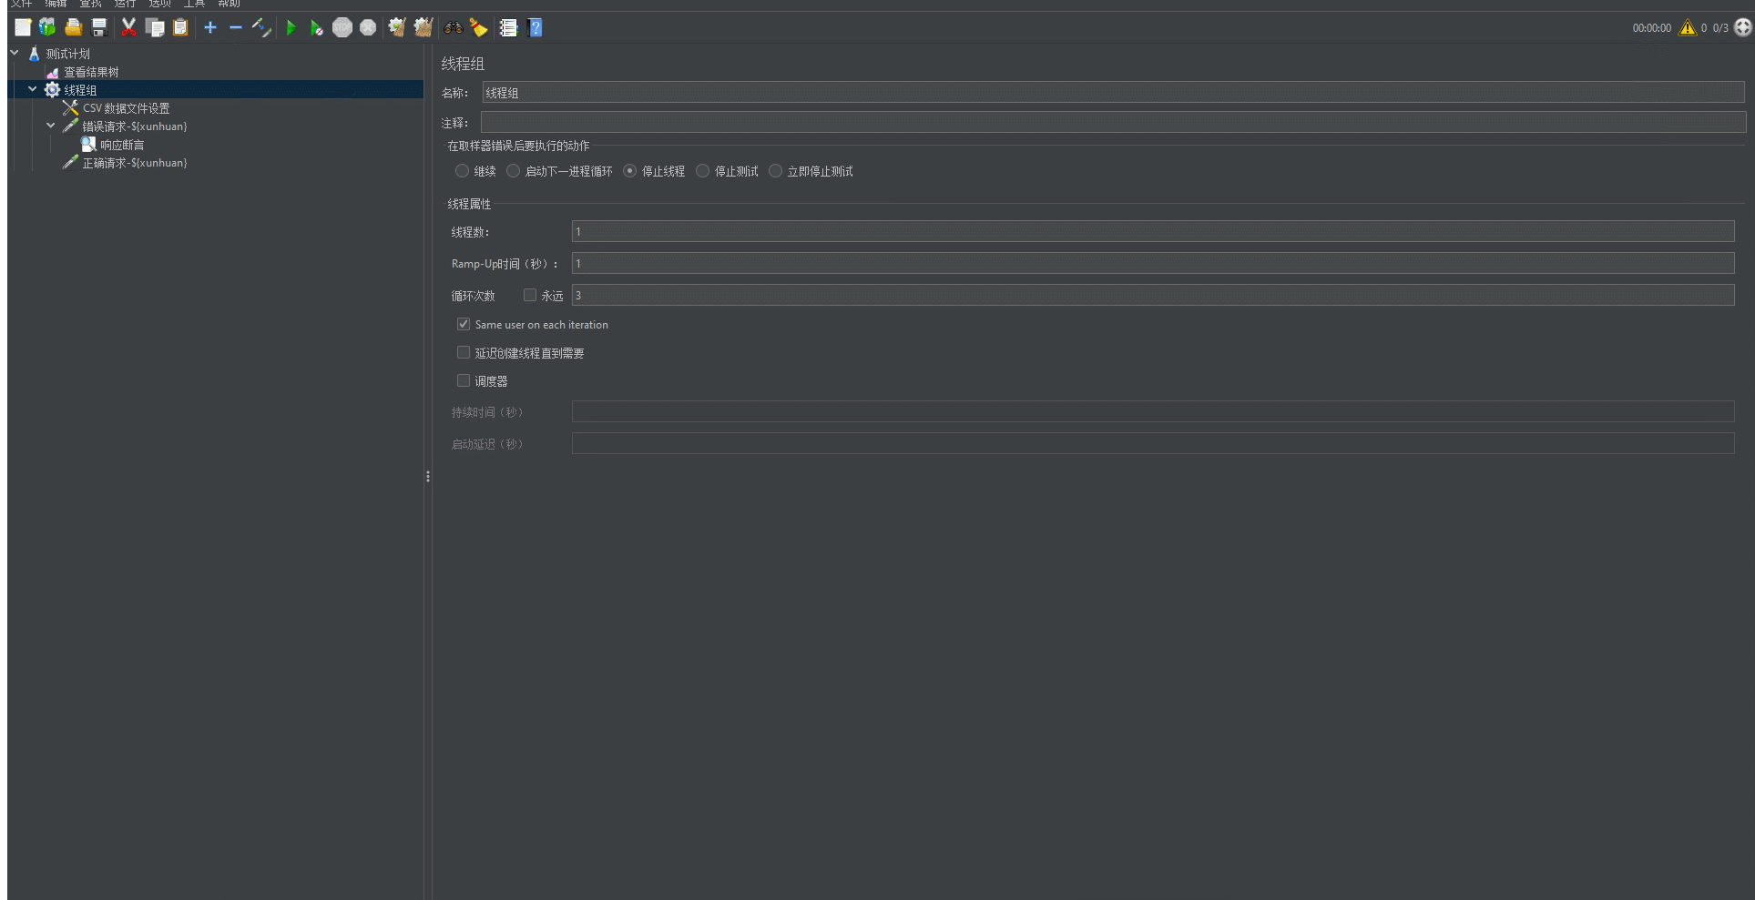Collapse the 测试计划 tree node
The width and height of the screenshot is (1755, 900).
[x=15, y=54]
